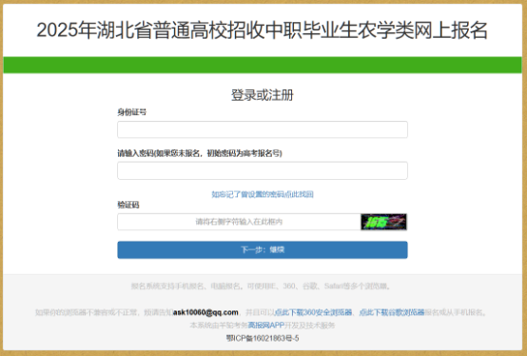This screenshot has width=527, height=356.
Task: Open the 点此下载360安全浏览器 link
Action: click(x=313, y=312)
